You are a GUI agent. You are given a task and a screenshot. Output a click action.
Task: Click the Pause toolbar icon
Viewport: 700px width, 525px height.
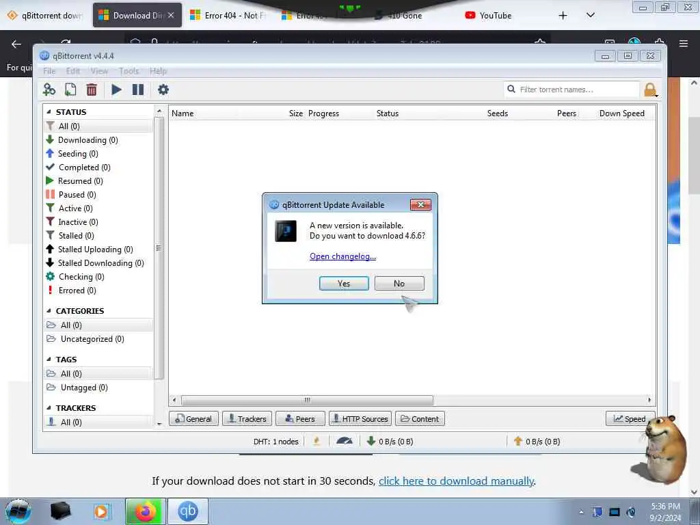tap(138, 90)
